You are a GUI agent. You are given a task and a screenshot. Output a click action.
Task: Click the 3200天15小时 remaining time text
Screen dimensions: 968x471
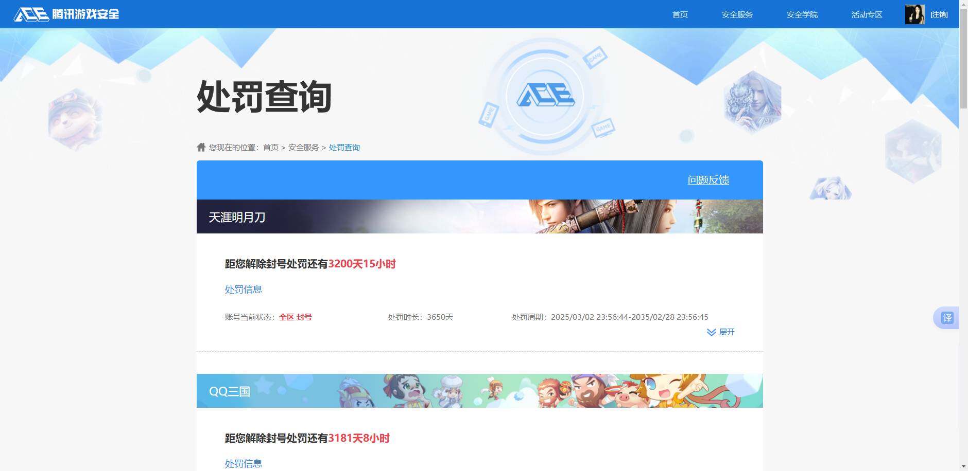click(362, 264)
